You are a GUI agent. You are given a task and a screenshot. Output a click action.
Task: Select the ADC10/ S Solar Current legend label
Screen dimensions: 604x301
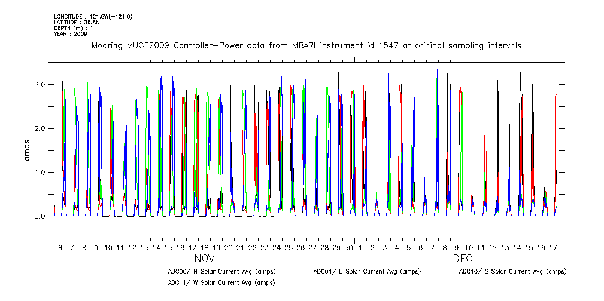click(512, 271)
